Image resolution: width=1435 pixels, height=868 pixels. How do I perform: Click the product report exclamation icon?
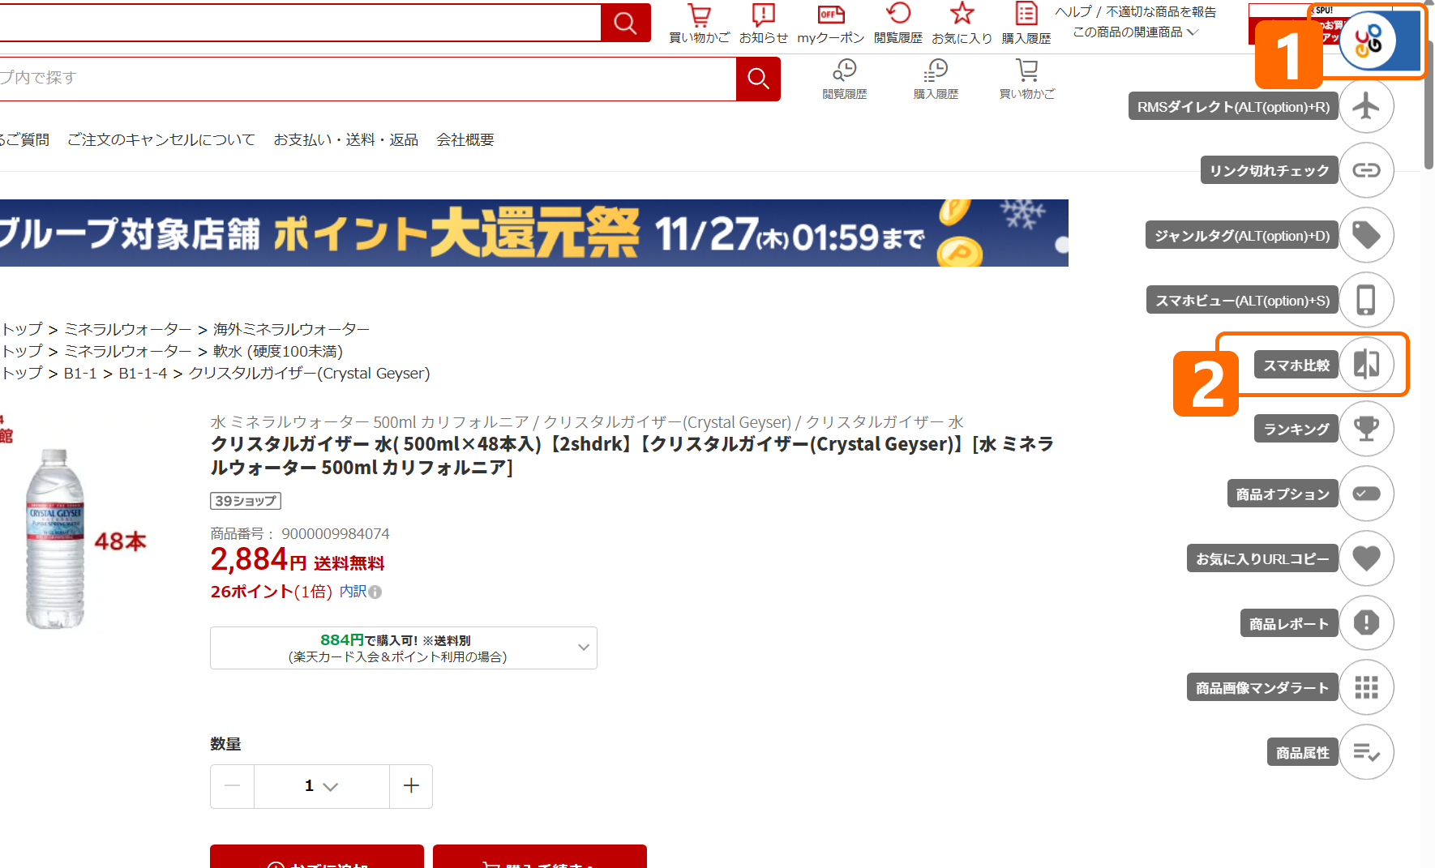[x=1366, y=623]
